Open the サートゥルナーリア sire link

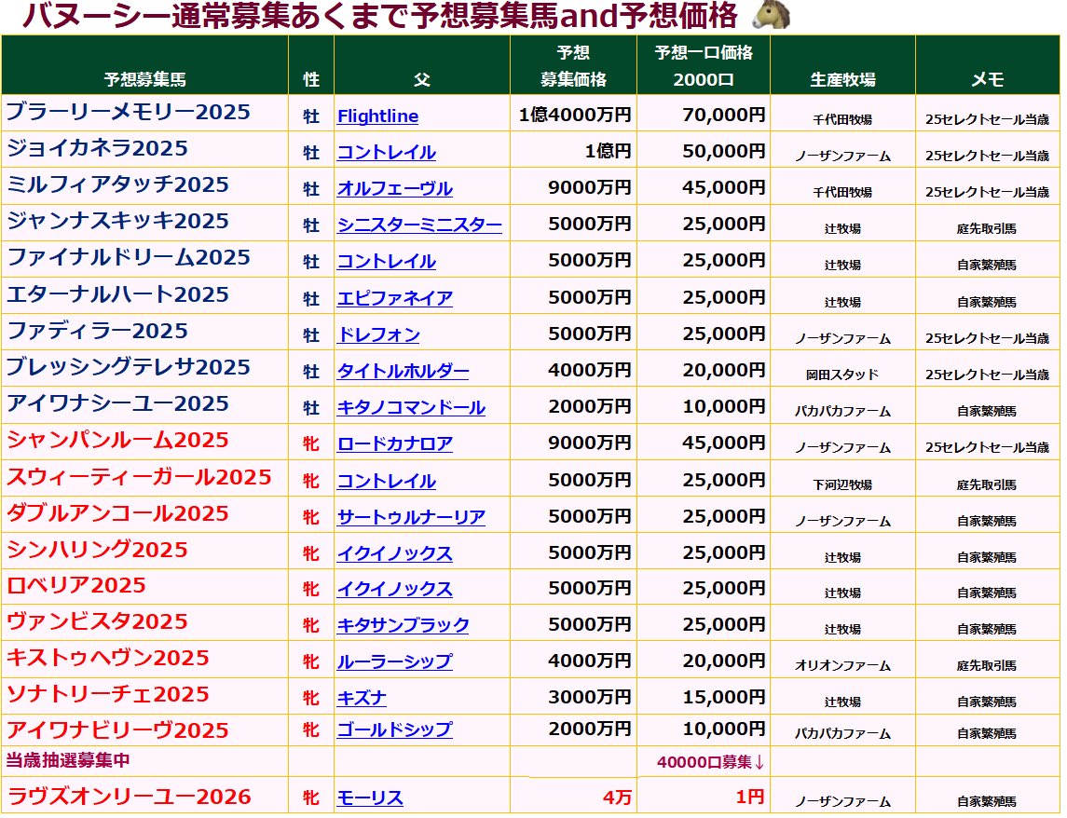[x=411, y=518]
